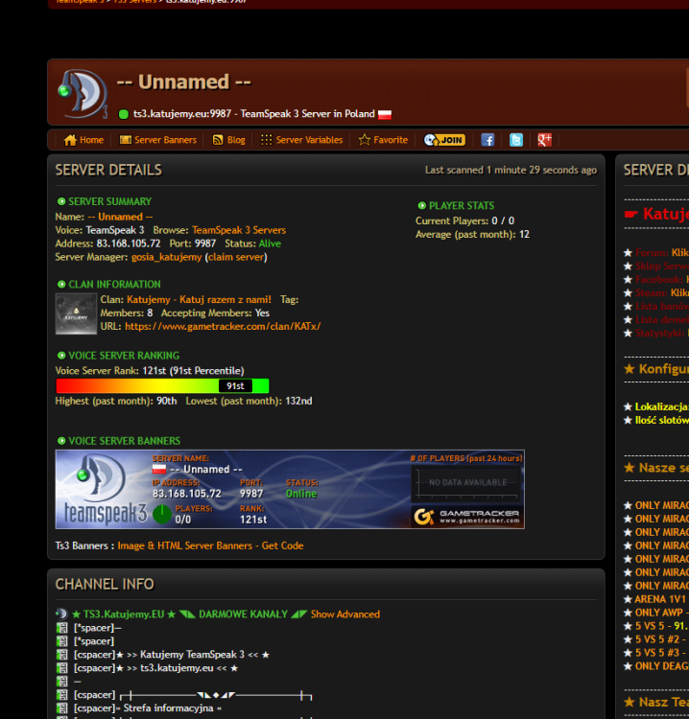Screen dimensions: 689x719
Task: Open 'Image & HTML Server Banners - Get Code' link
Action: point(210,545)
